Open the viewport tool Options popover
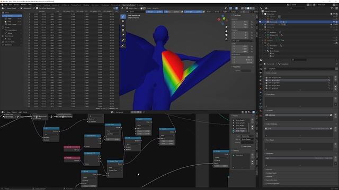The width and height of the screenshot is (339, 190). 256,12
